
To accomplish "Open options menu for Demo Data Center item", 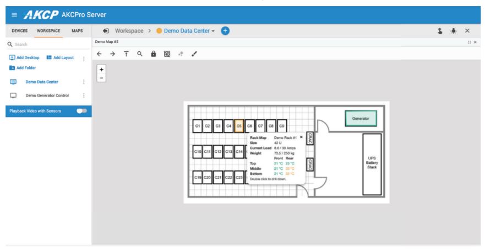I will 84,82.
